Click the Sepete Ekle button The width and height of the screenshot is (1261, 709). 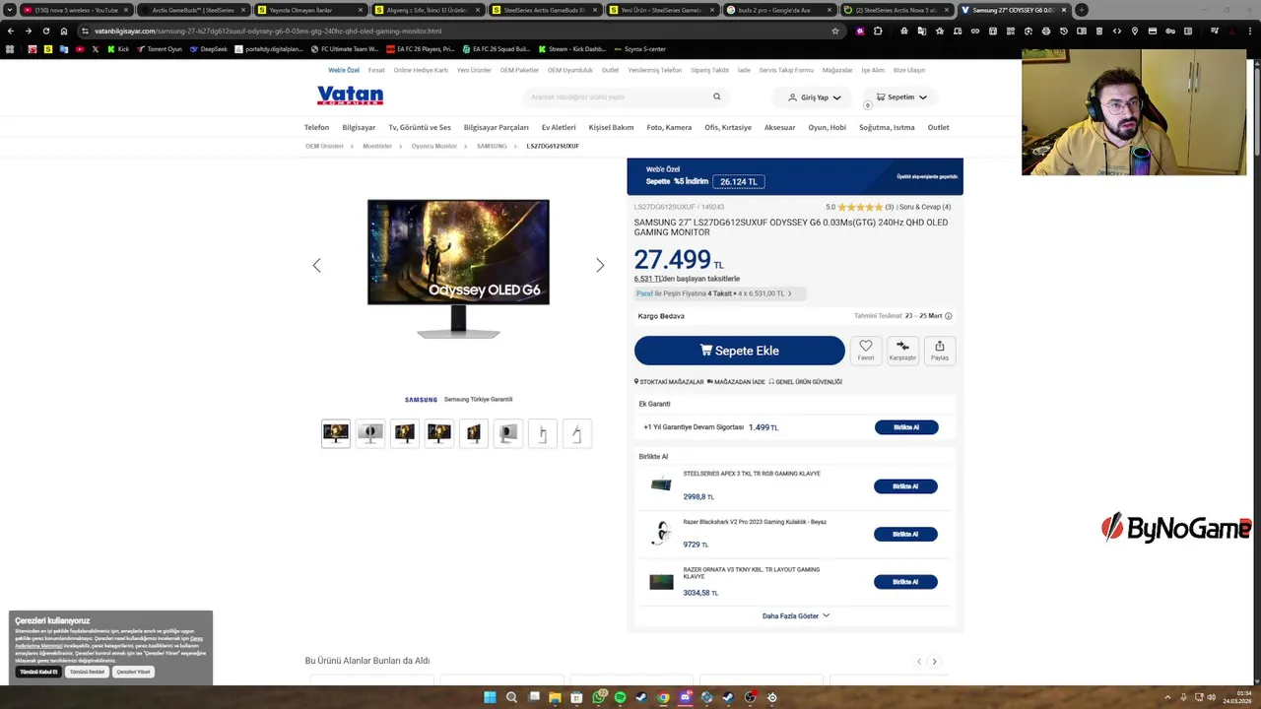739,351
